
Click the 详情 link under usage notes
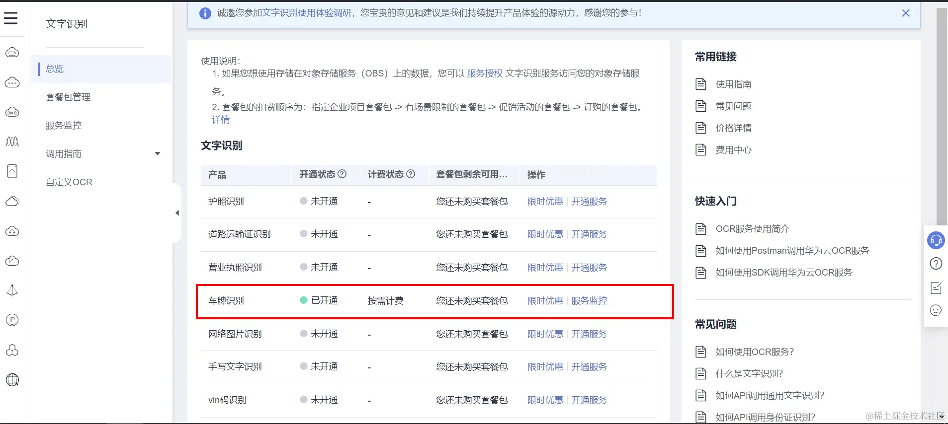pos(221,120)
